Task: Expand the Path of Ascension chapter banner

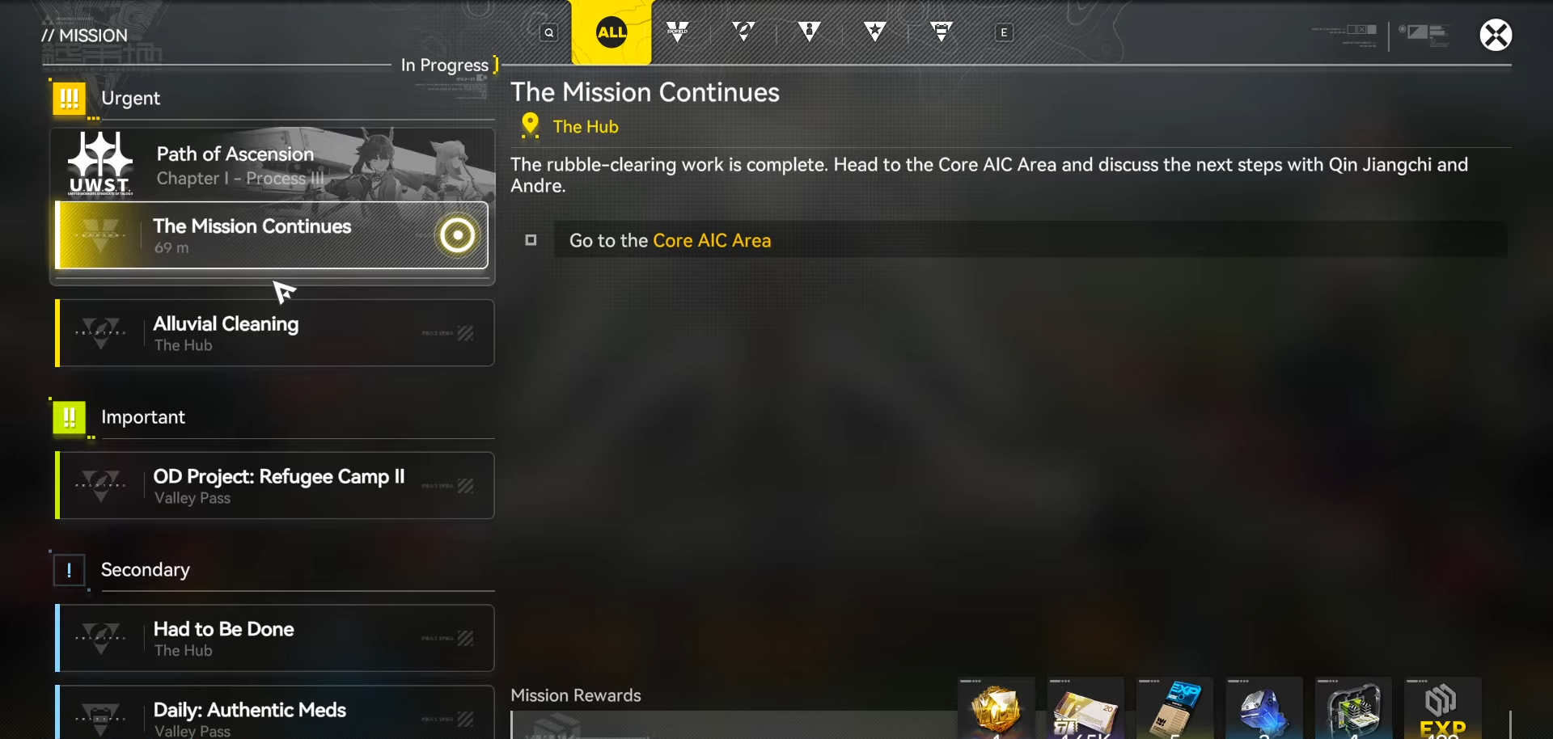Action: click(273, 165)
